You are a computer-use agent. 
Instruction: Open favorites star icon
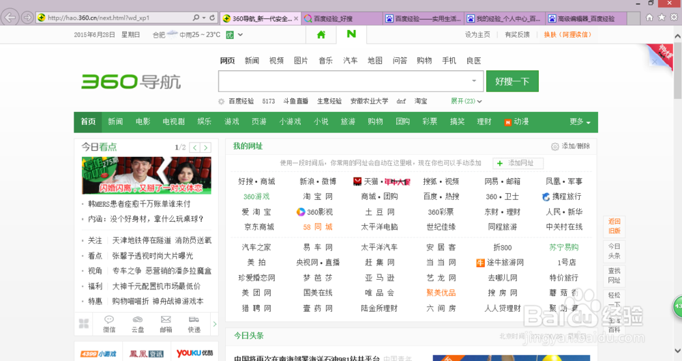(x=662, y=18)
